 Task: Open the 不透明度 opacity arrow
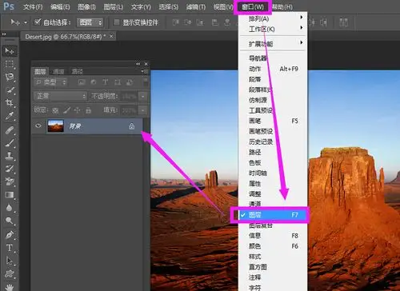[143, 96]
